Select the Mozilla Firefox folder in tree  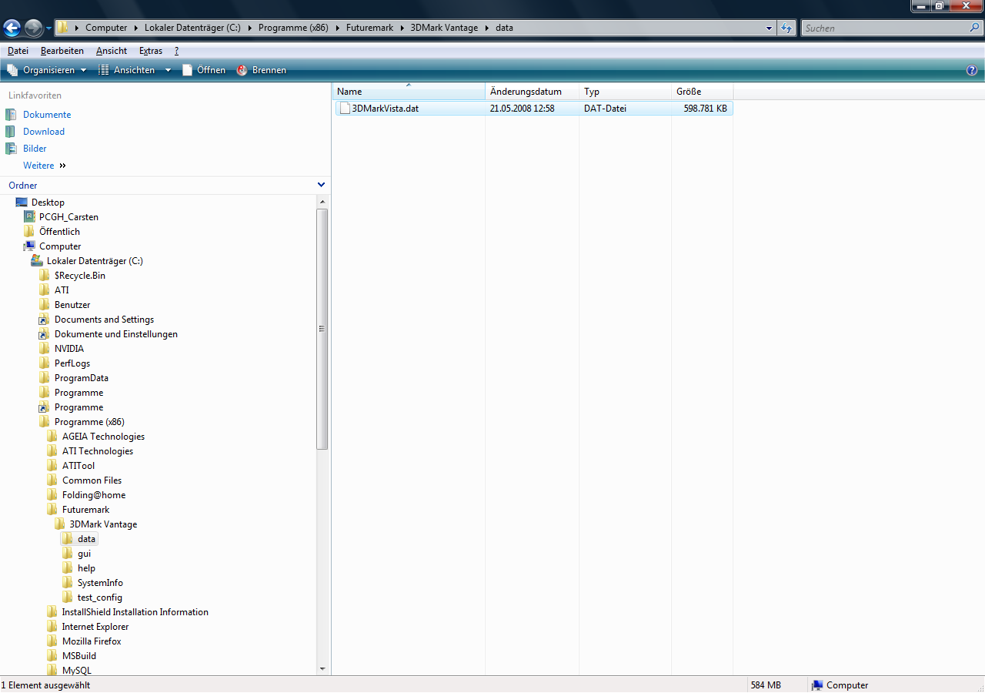click(x=92, y=641)
